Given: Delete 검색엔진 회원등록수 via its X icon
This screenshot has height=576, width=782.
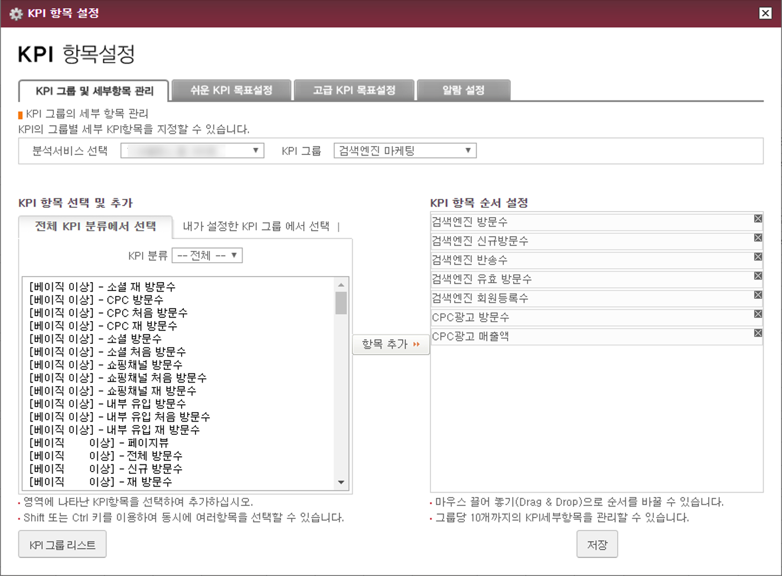Looking at the screenshot, I should tap(758, 295).
